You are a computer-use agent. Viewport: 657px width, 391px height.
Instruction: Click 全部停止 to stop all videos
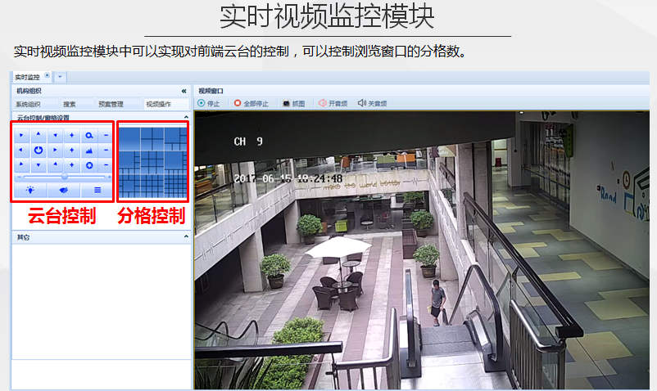pyautogui.click(x=251, y=104)
